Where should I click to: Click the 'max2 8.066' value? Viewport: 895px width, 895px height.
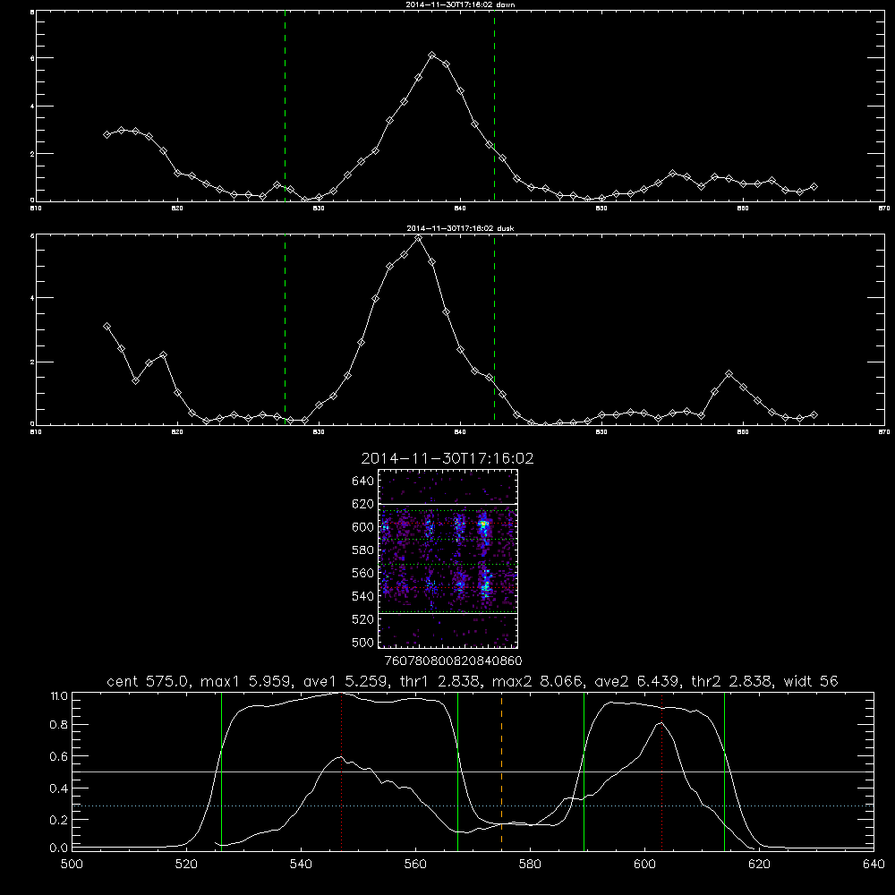(538, 681)
